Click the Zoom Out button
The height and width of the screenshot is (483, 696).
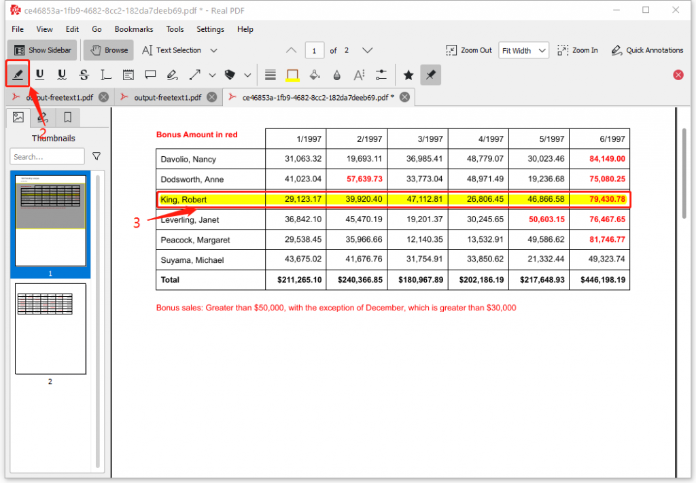pos(469,50)
